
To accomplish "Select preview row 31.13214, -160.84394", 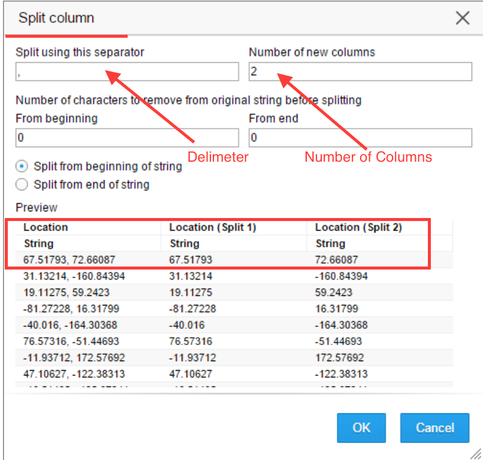I will (x=234, y=276).
